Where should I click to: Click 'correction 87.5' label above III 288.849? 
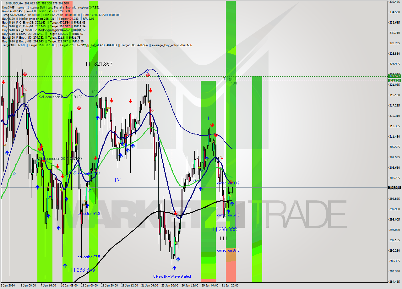coord(89,257)
